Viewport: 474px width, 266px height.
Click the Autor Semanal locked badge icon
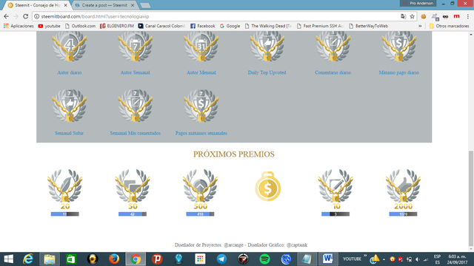[x=135, y=47]
